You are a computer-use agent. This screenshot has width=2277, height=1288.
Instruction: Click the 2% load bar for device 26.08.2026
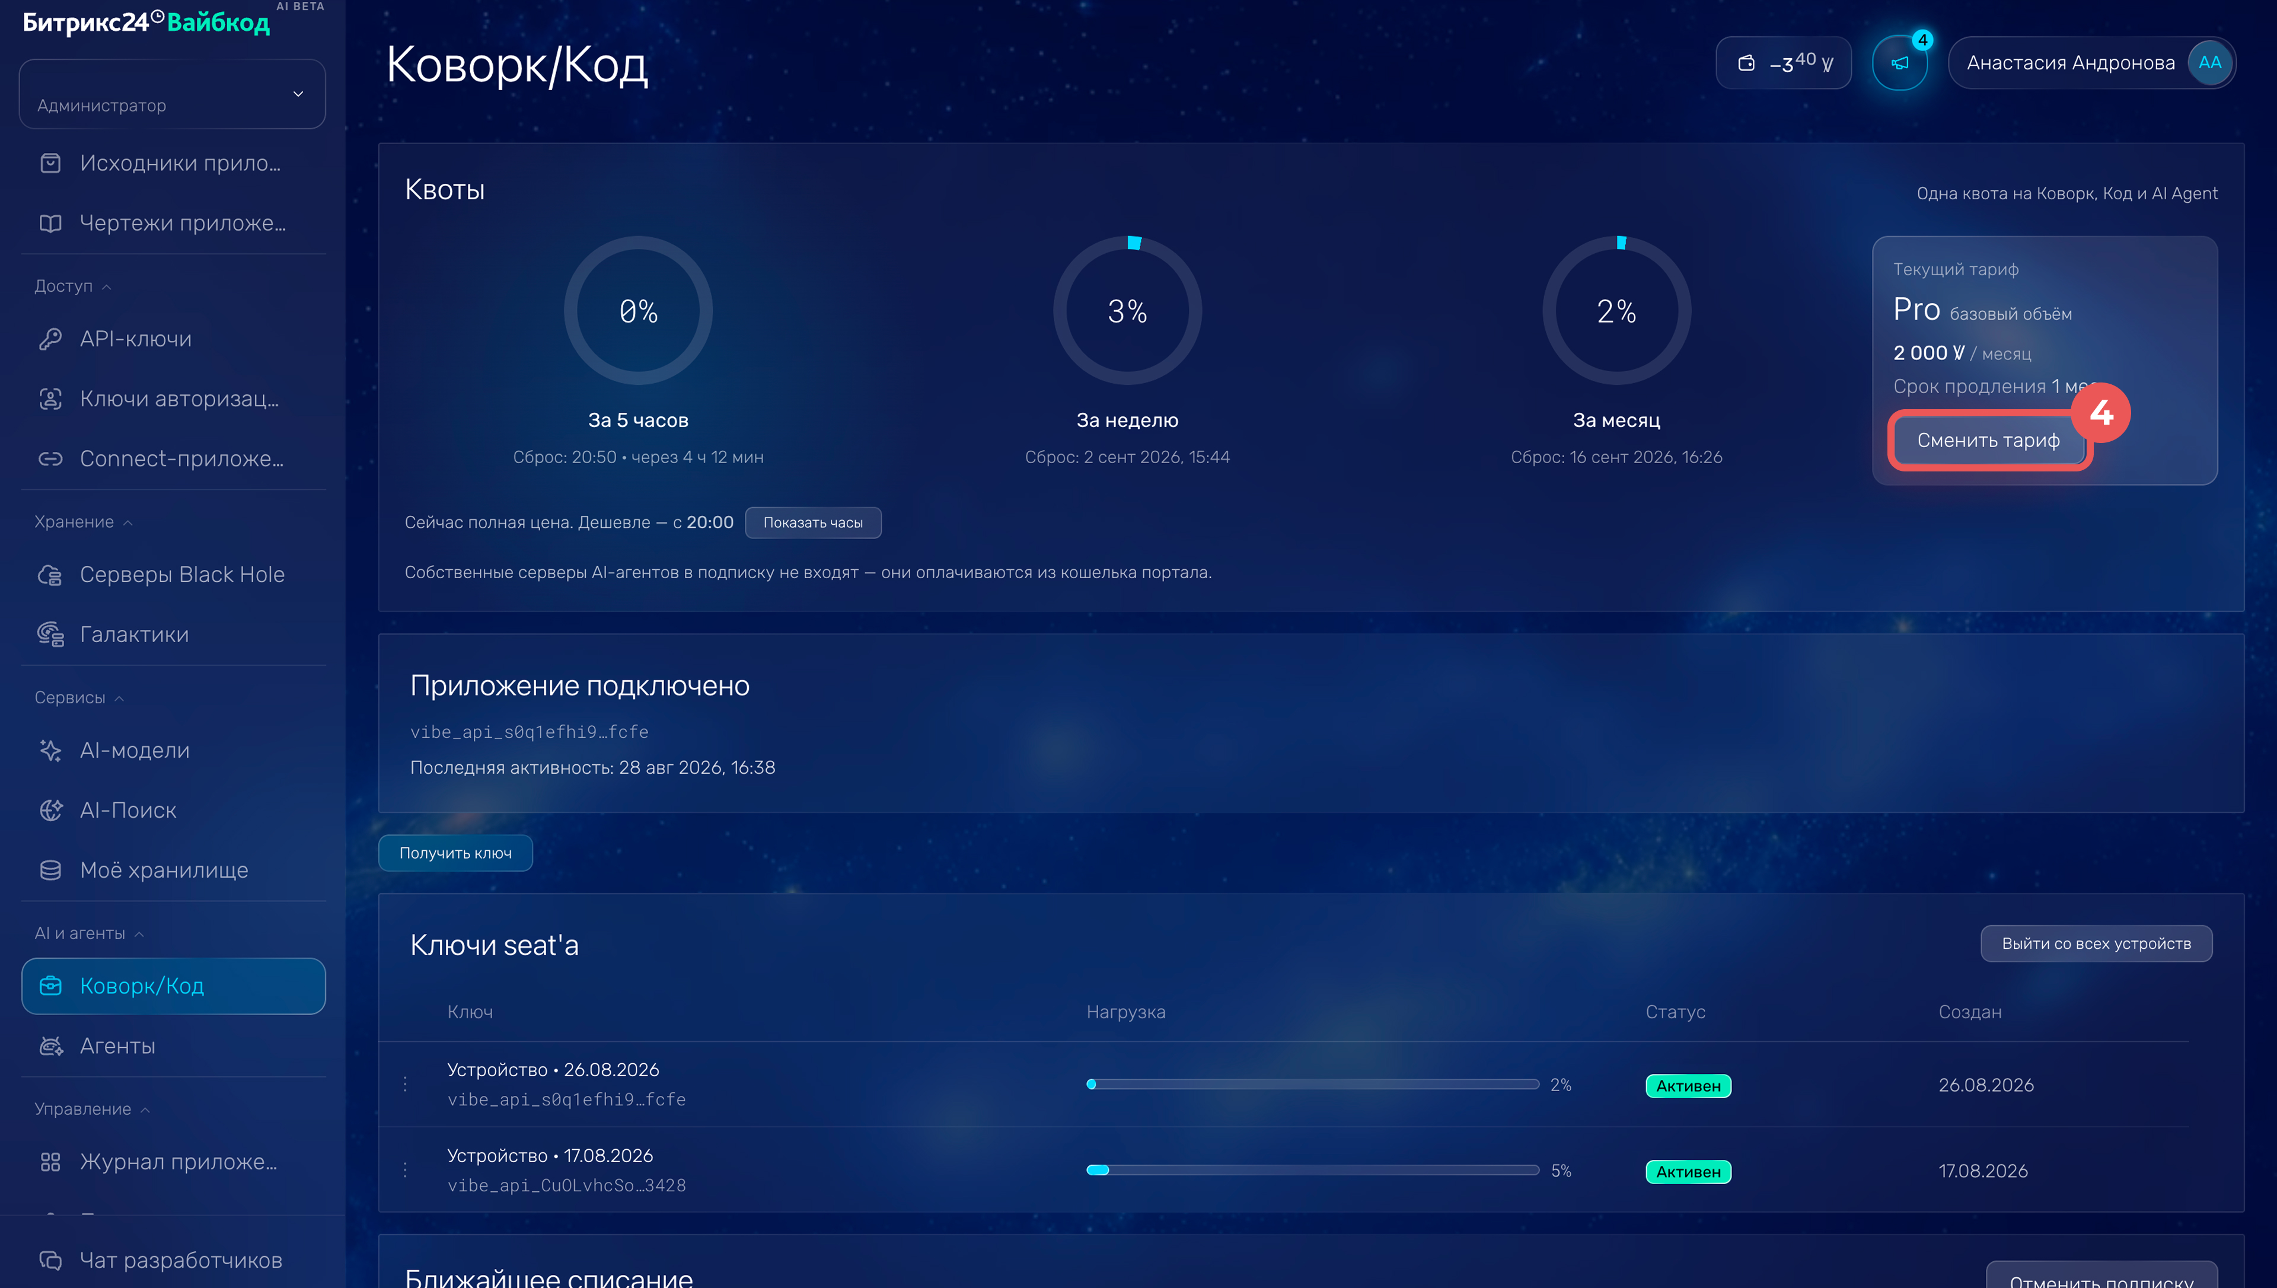1312,1085
